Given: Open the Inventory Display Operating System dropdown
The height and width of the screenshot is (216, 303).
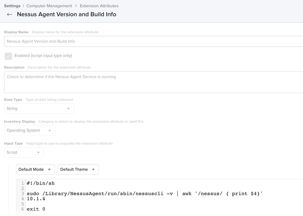Looking at the screenshot, I should (29, 131).
